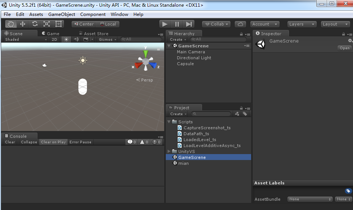Select the Move tool
The height and width of the screenshot is (210, 353).
(23, 24)
